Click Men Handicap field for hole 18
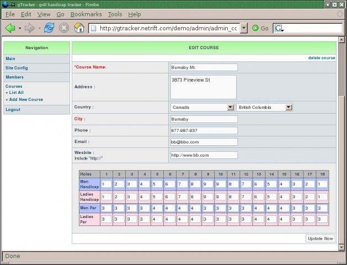 [x=322, y=184]
